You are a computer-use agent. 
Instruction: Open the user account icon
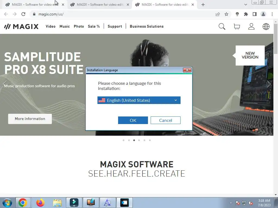[x=251, y=27]
